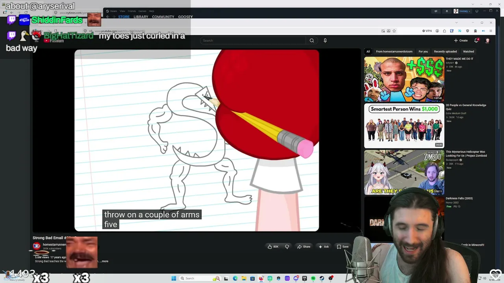504x283 pixels.
Task: Open the browser hamburger menu
Action: [x=491, y=31]
